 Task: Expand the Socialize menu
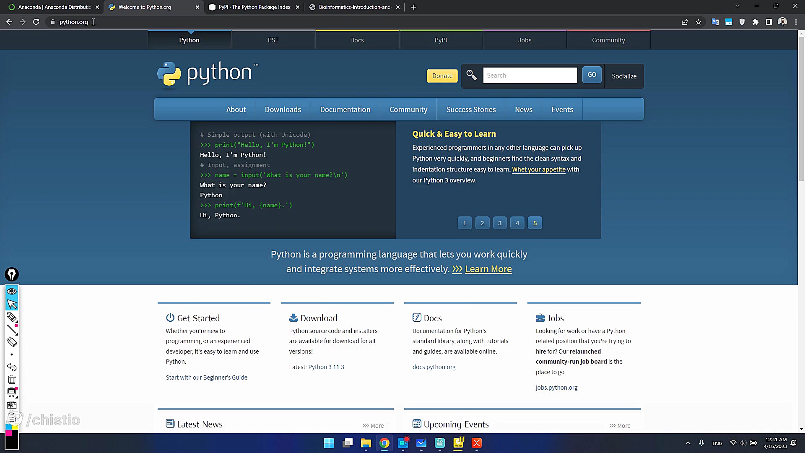[x=624, y=76]
